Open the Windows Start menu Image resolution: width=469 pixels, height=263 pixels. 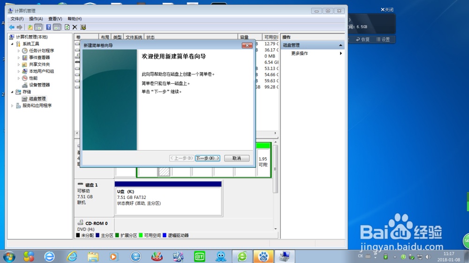pos(9,257)
